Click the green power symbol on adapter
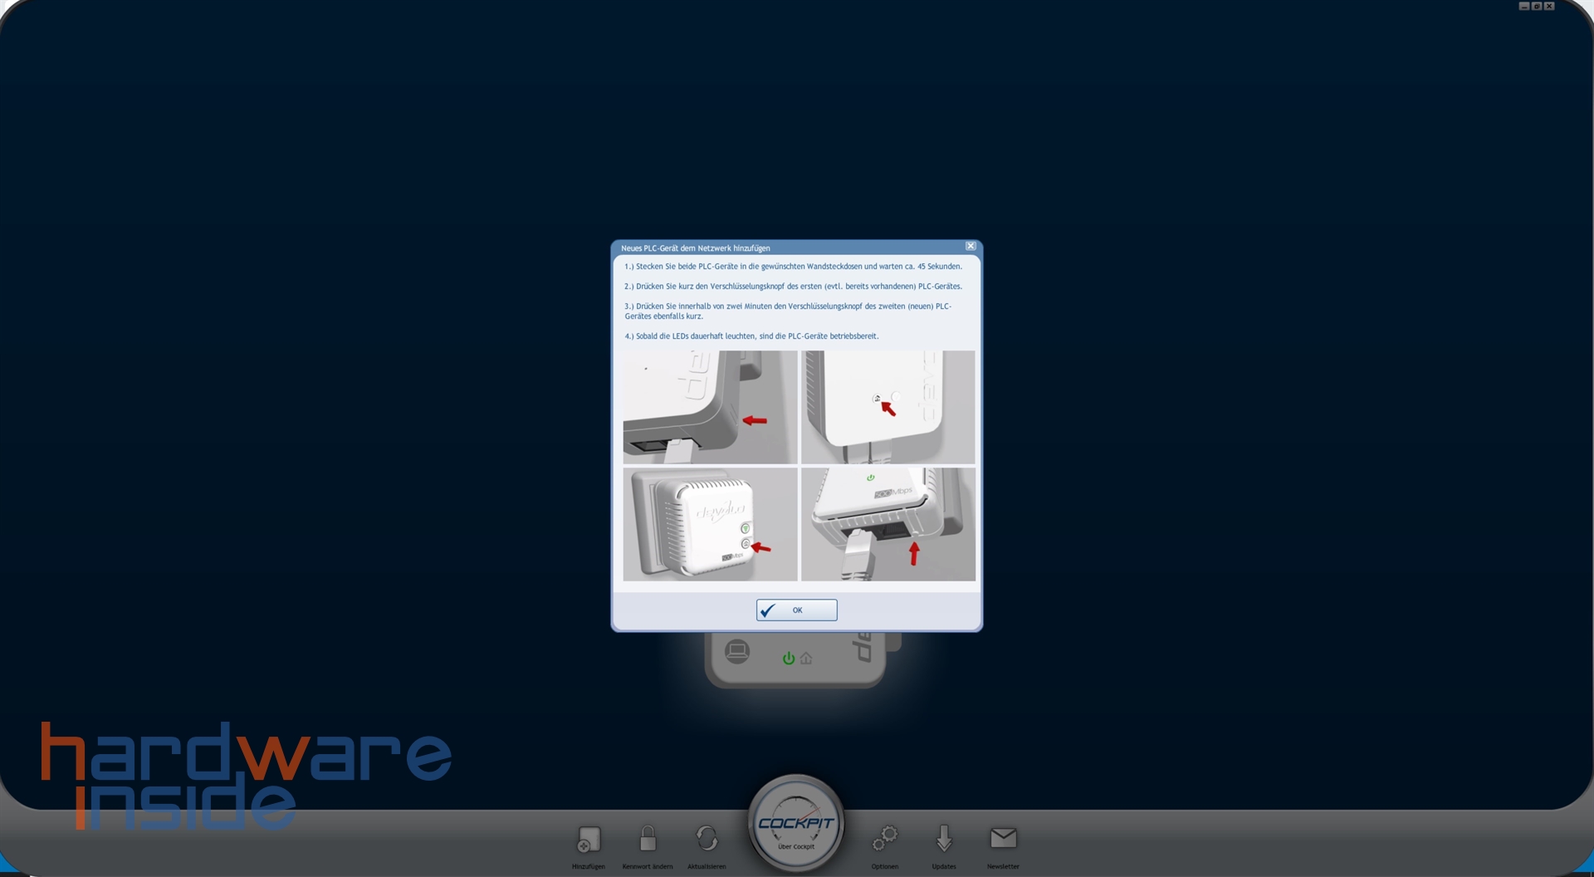The height and width of the screenshot is (877, 1594). click(788, 659)
